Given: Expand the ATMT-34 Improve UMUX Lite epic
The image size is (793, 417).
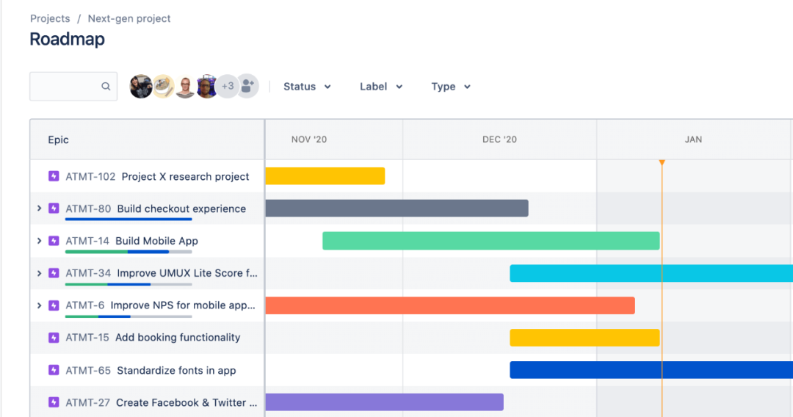Looking at the screenshot, I should pos(39,273).
